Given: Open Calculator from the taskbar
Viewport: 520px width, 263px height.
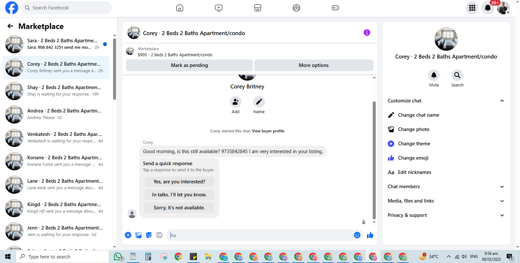Looking at the screenshot, I should pyautogui.click(x=148, y=256).
